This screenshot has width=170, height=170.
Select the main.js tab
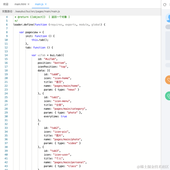click(39, 4)
